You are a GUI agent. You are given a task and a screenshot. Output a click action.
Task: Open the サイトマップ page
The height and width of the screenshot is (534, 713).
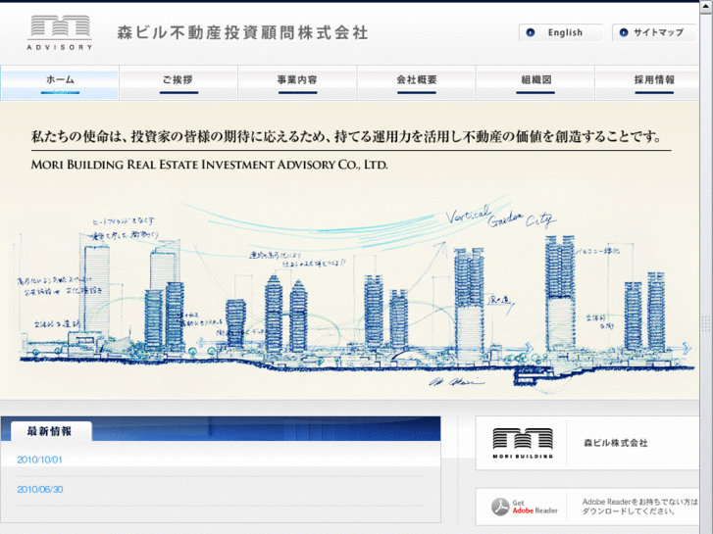click(657, 32)
